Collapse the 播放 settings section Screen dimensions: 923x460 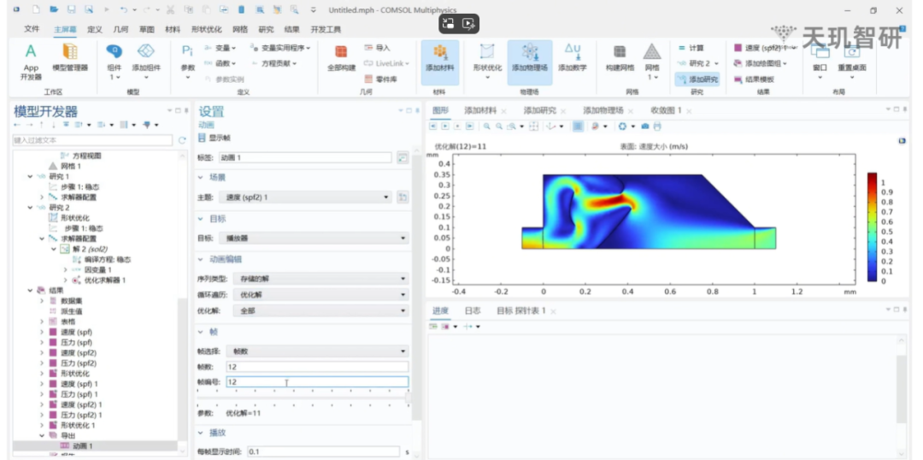point(200,433)
